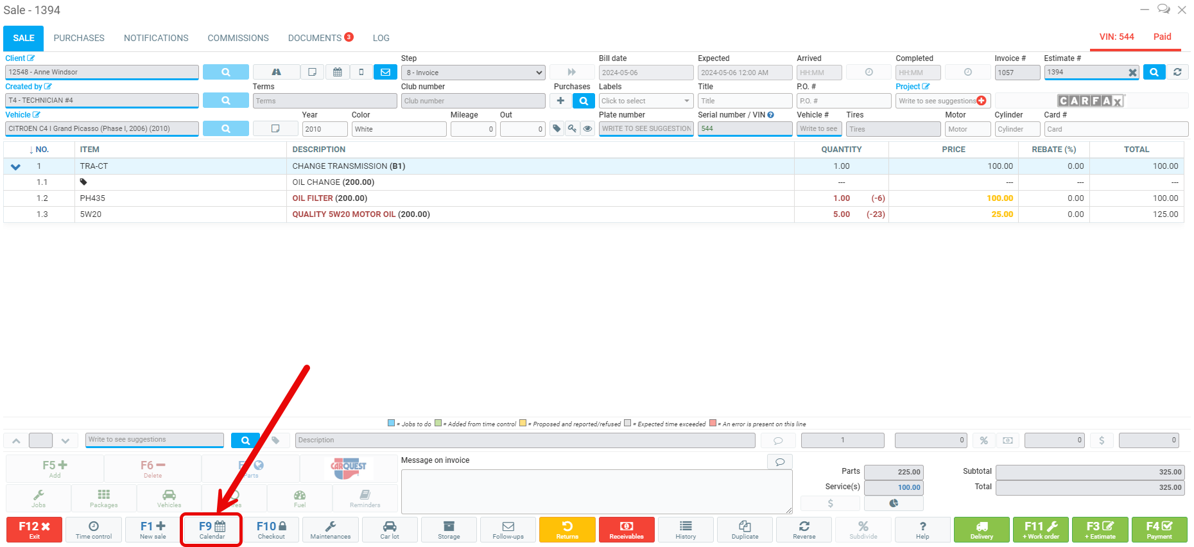Image resolution: width=1194 pixels, height=547 pixels.
Task: Switch to the COMMISSIONS tab
Action: 238,39
